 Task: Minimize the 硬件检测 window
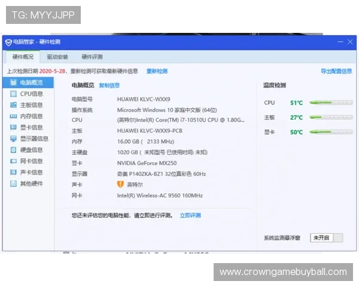coord(340,42)
